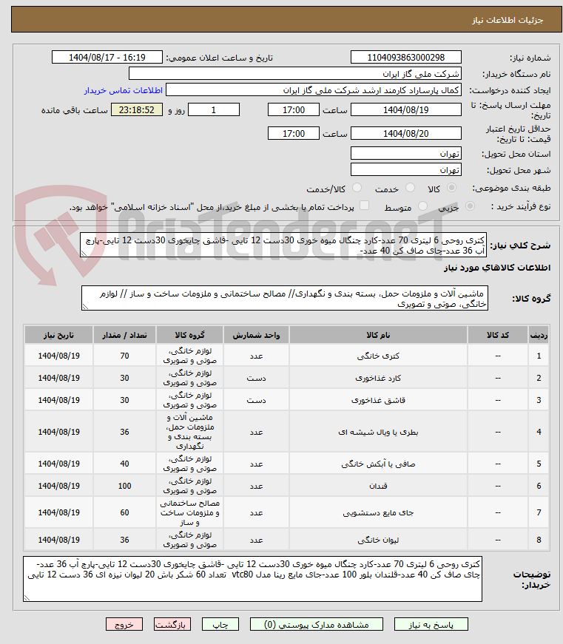Select the کالا radio button

451,188
